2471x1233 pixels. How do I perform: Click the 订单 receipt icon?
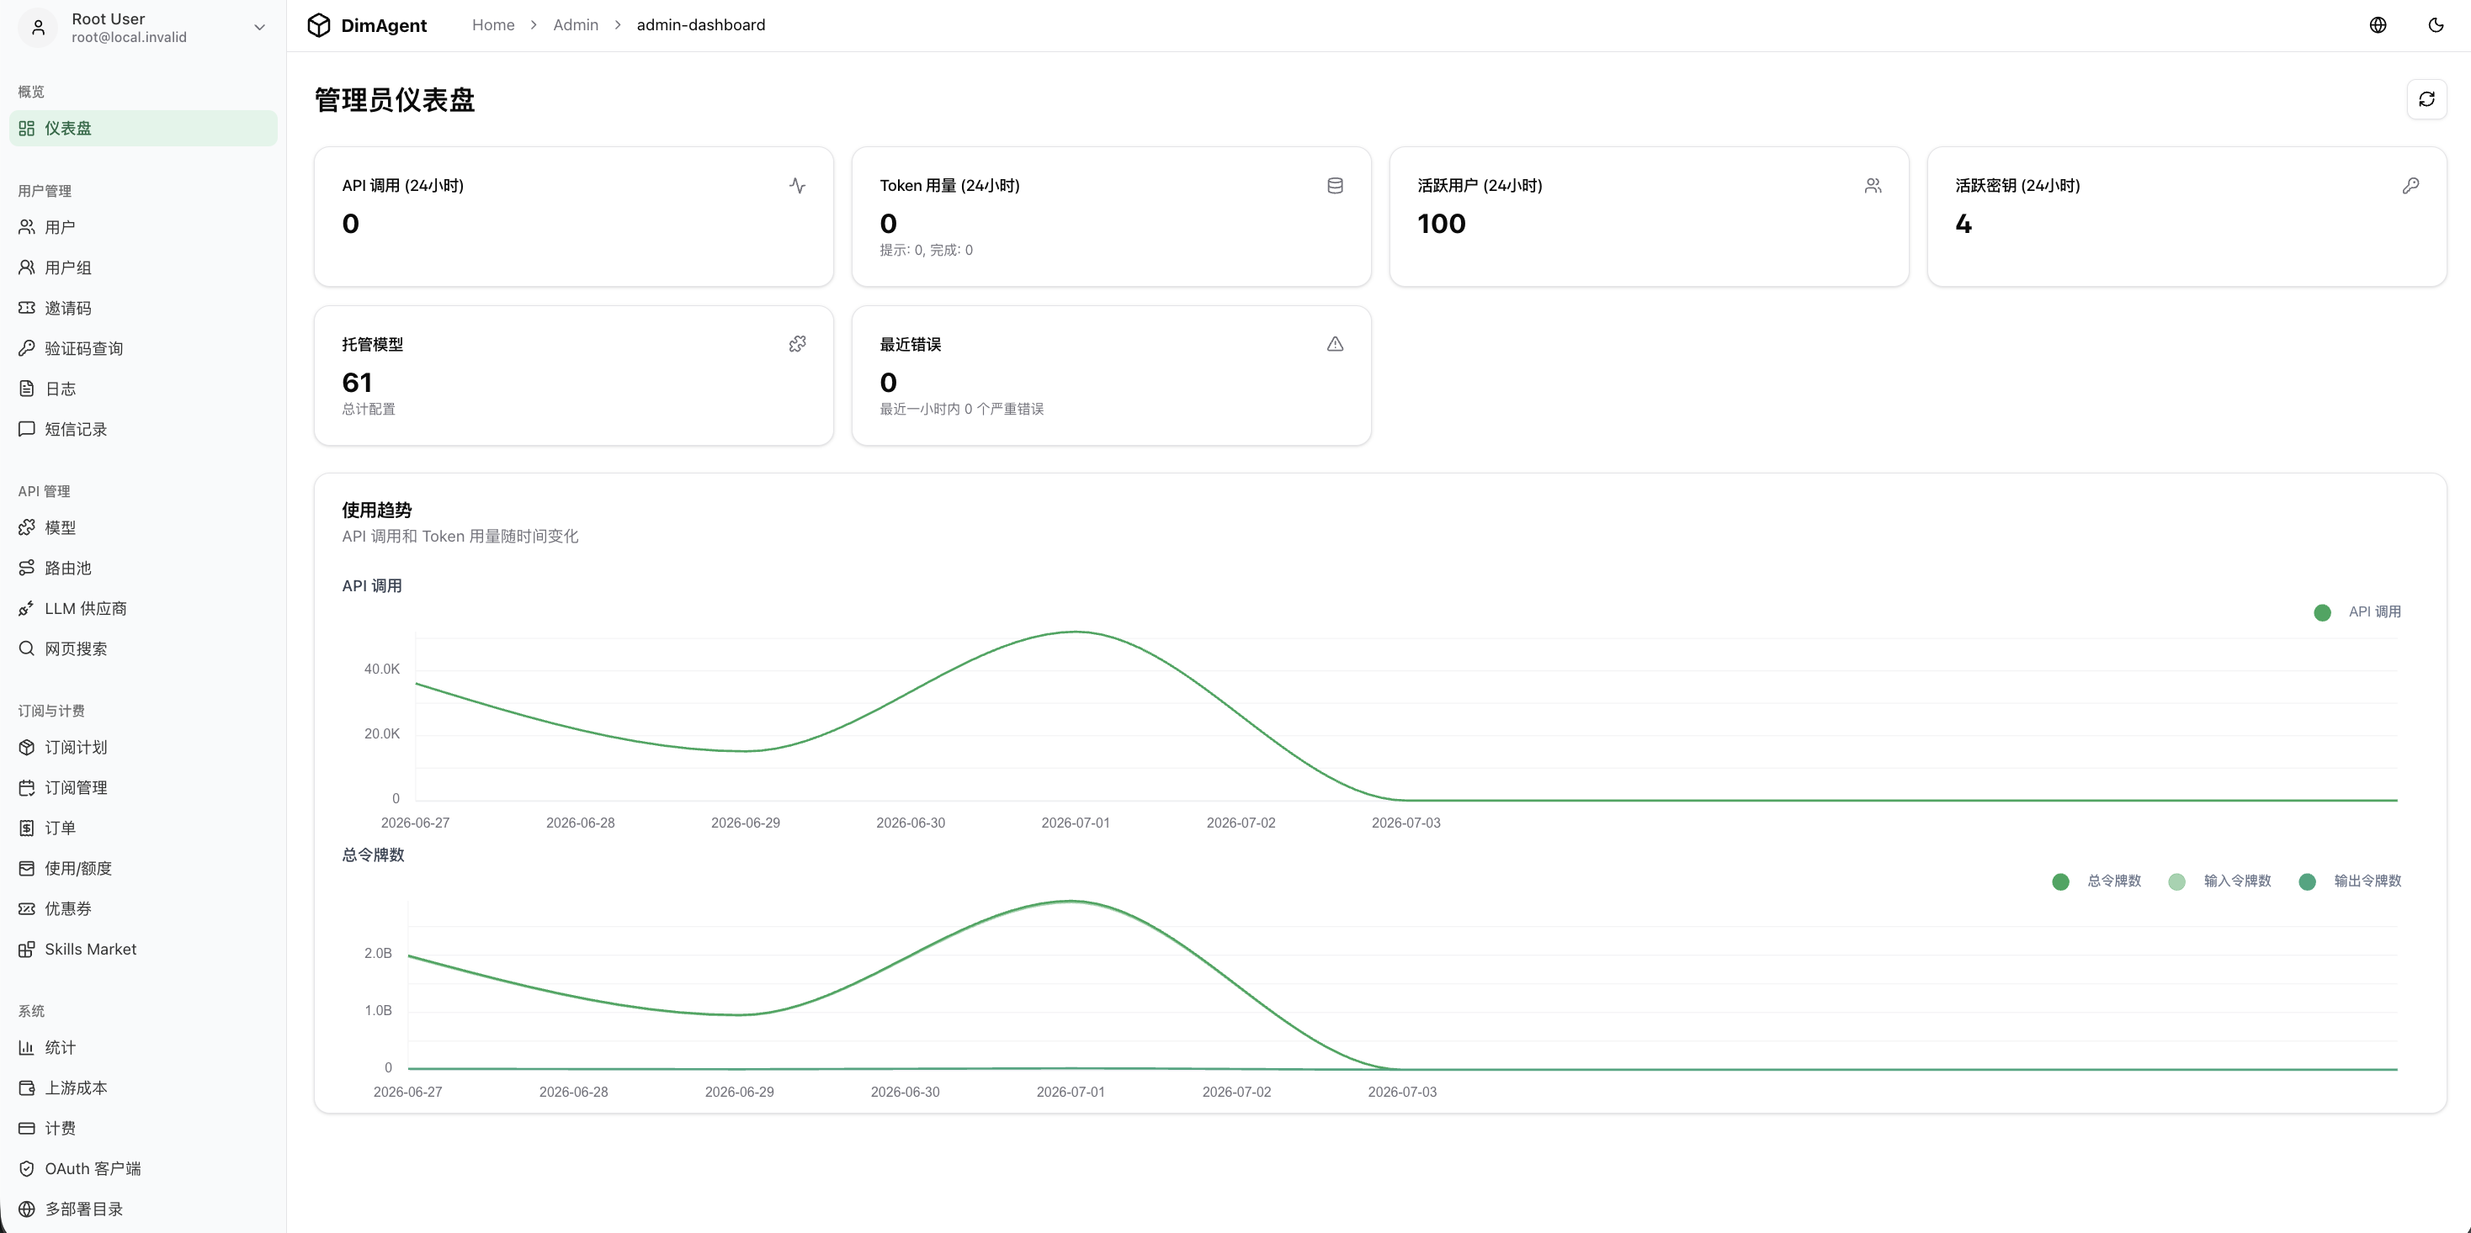click(x=27, y=828)
